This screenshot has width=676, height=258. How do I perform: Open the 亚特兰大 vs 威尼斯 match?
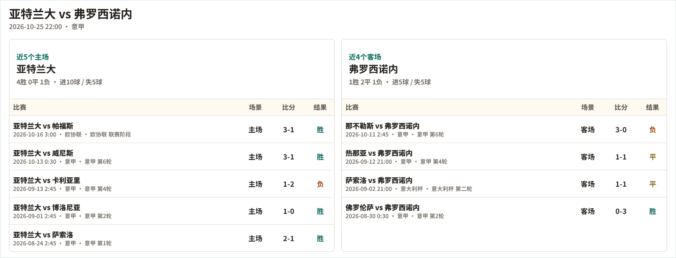click(172, 157)
